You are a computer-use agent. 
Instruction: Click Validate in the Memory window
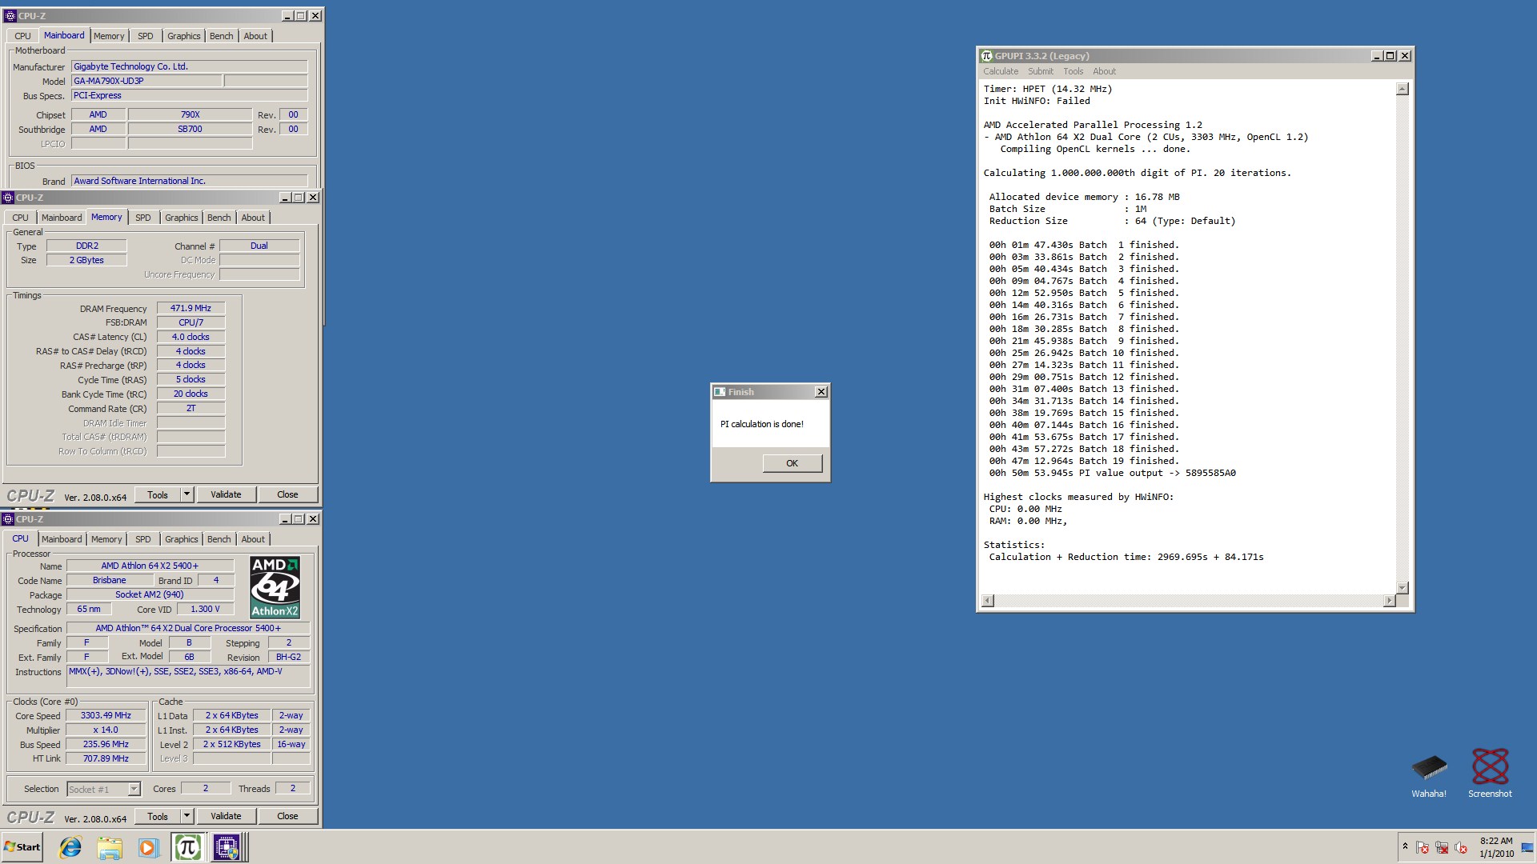(x=226, y=494)
